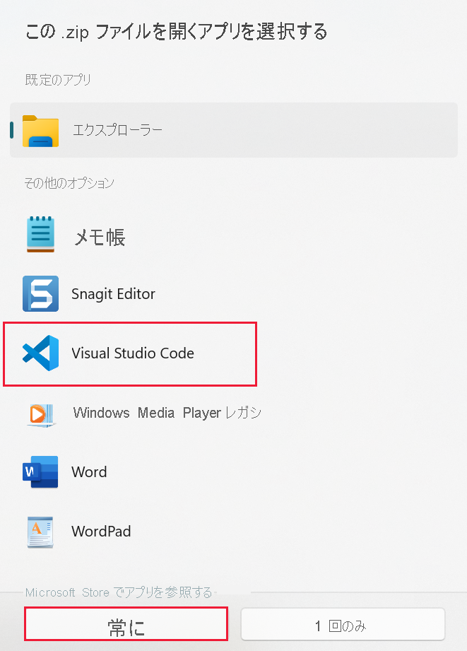The image size is (467, 651).
Task: Click the Explorer folder icon
Action: coord(41,130)
